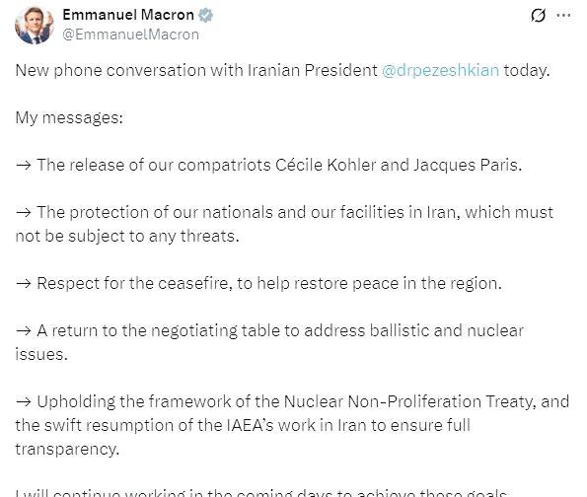Image resolution: width=587 pixels, height=497 pixels.
Task: Click the blue verified badge
Action: click(205, 16)
